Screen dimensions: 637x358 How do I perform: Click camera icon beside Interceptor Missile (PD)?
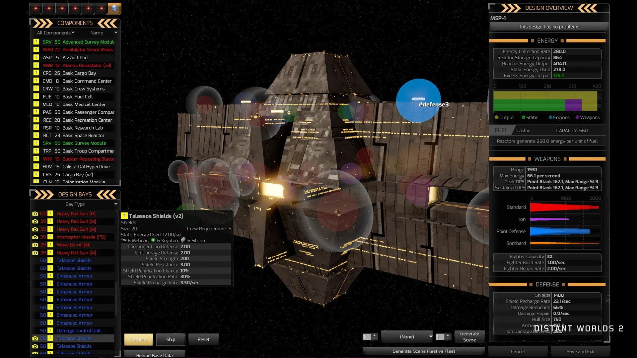35,237
